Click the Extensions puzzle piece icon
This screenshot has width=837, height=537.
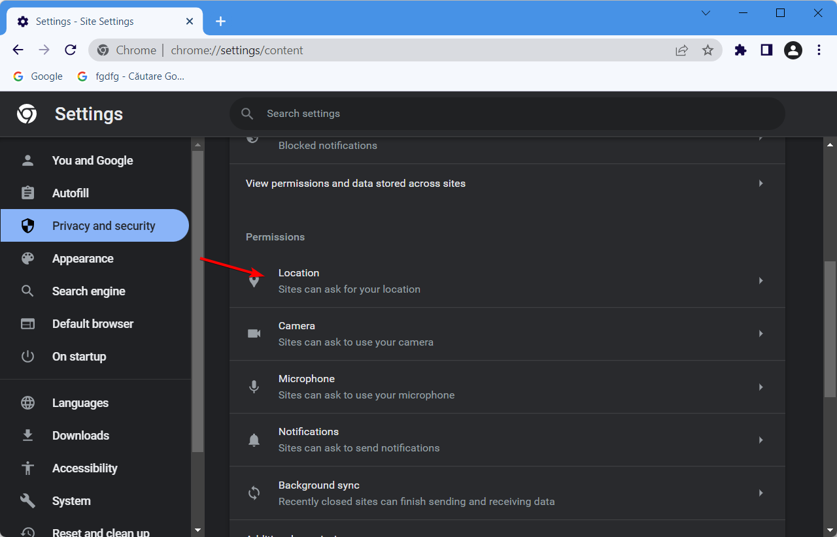pos(740,50)
